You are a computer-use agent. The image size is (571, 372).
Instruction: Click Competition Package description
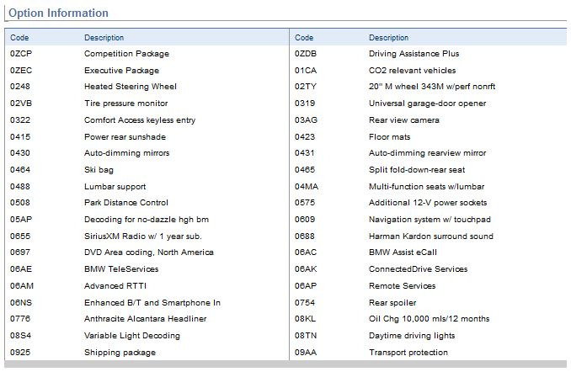tap(126, 54)
